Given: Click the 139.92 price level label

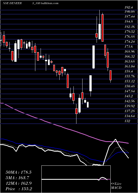Looking at the screenshot, I should (x=129, y=106).
